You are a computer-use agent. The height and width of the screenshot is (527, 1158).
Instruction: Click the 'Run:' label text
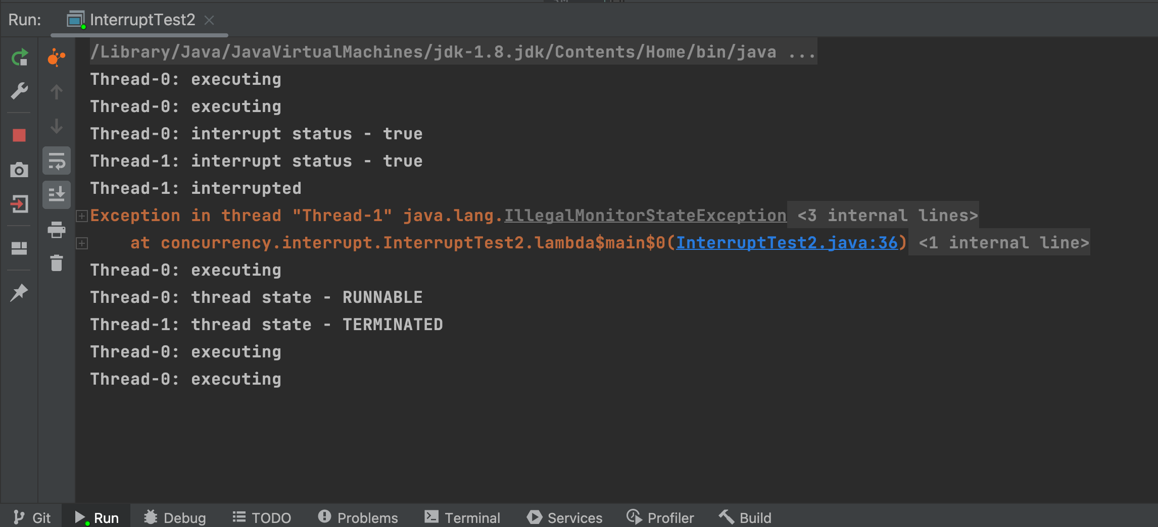[x=25, y=20]
